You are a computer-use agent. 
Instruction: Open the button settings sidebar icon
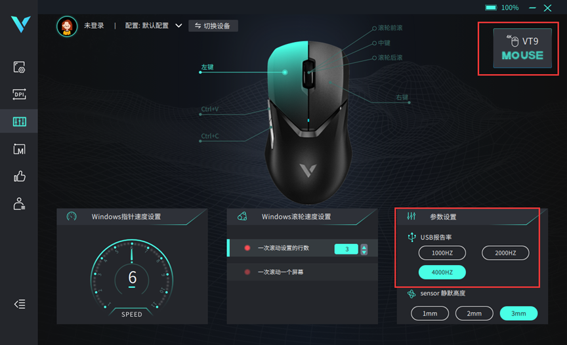coord(19,67)
